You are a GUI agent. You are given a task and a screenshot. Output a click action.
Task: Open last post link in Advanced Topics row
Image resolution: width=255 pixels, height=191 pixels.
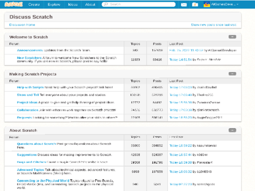181,172
